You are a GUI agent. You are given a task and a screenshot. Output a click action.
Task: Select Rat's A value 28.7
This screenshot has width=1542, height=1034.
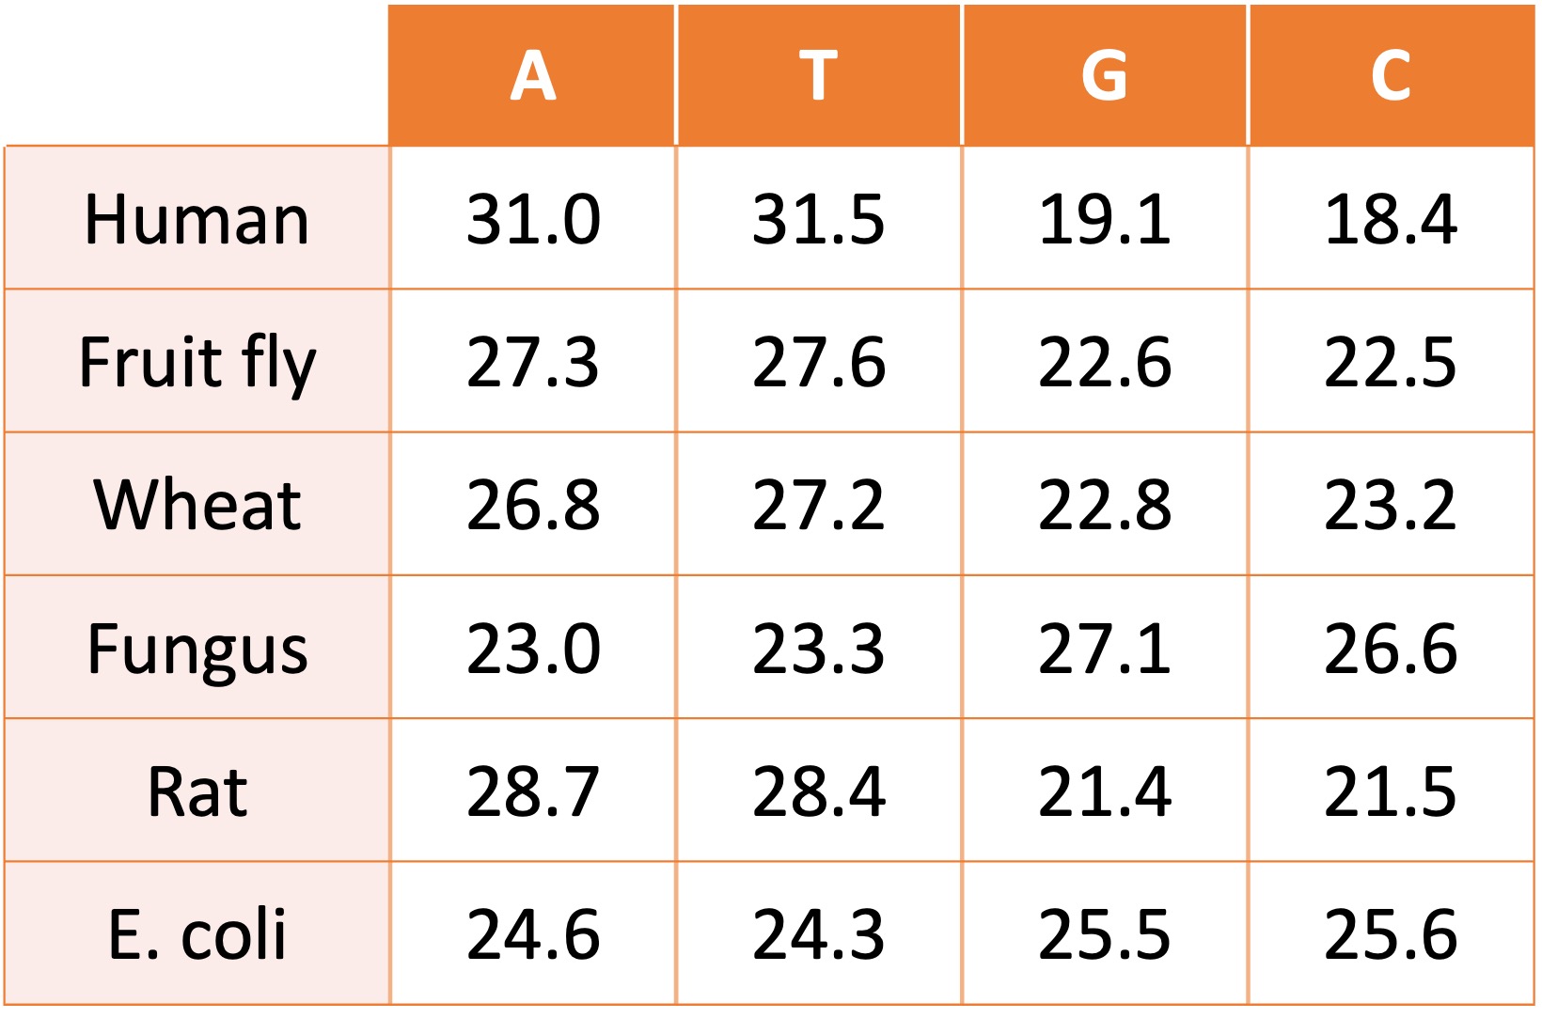tap(533, 791)
